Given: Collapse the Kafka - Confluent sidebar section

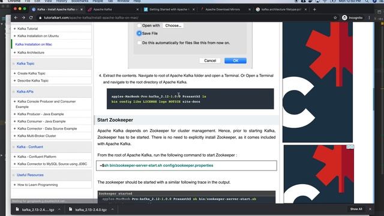Looking at the screenshot, I should [14, 147].
